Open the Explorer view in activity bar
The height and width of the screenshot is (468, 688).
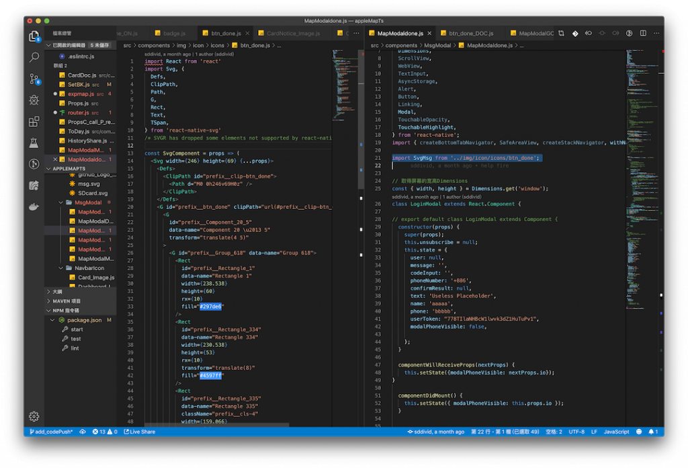click(34, 36)
